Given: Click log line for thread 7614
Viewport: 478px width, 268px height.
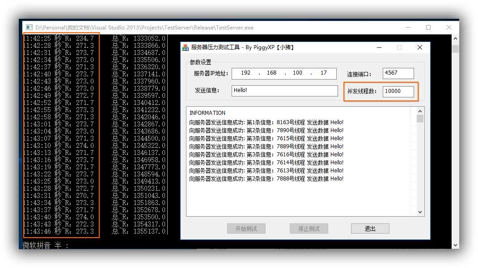Looking at the screenshot, I should click(266, 163).
